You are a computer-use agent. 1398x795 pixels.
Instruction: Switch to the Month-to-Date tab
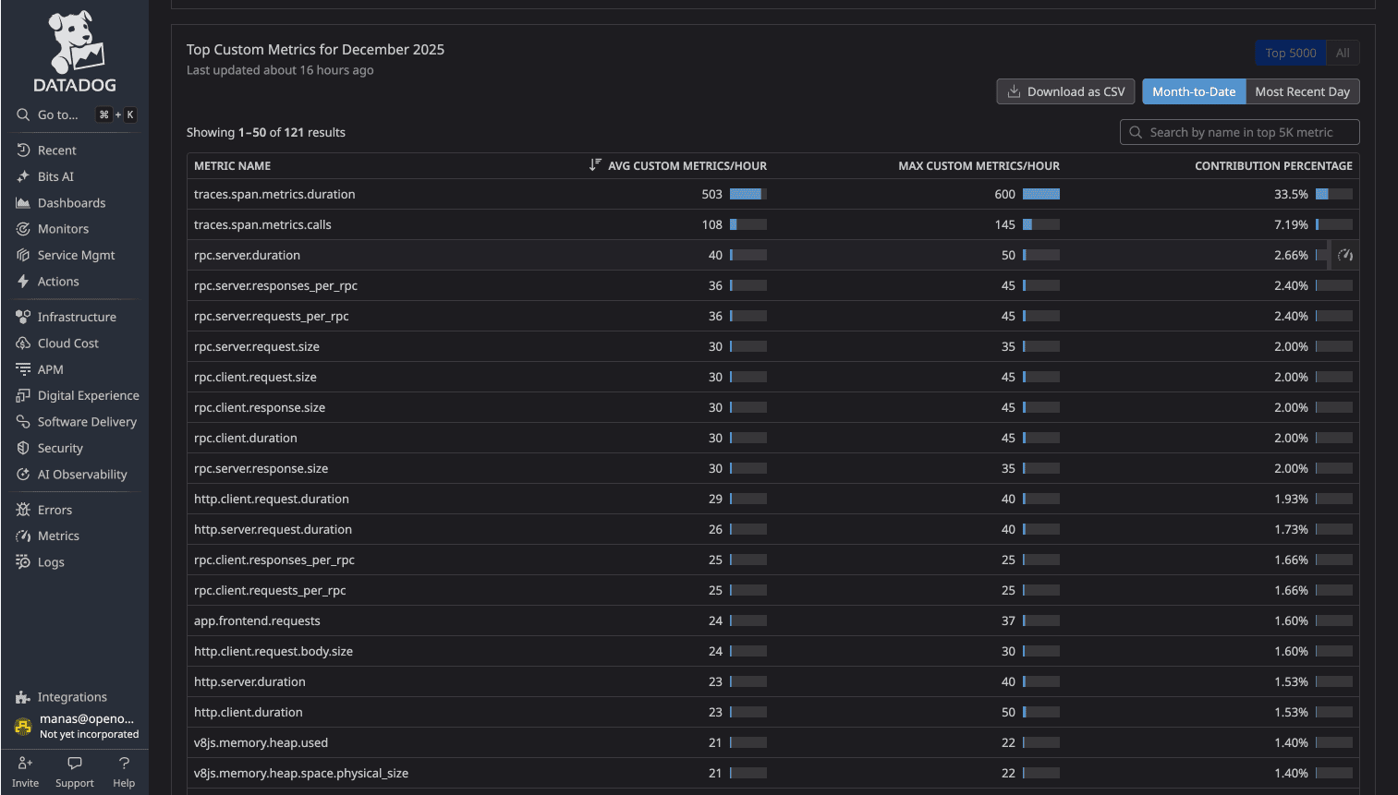pos(1194,90)
